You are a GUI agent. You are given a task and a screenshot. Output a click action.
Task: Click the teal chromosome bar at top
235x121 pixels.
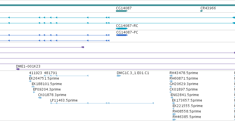point(118,5)
